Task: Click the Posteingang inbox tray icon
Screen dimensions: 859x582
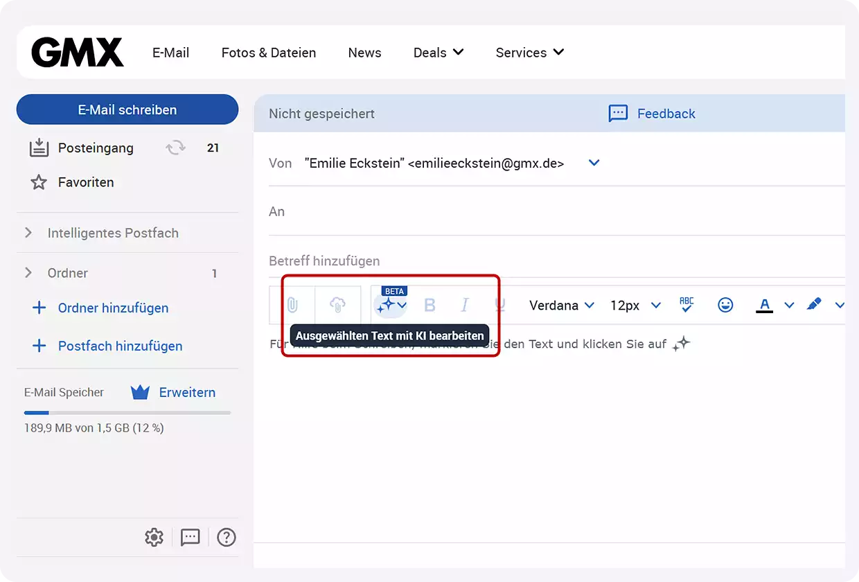Action: pyautogui.click(x=39, y=147)
